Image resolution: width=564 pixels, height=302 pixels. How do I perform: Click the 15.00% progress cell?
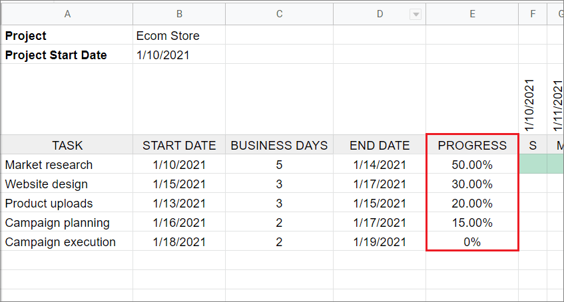(472, 223)
